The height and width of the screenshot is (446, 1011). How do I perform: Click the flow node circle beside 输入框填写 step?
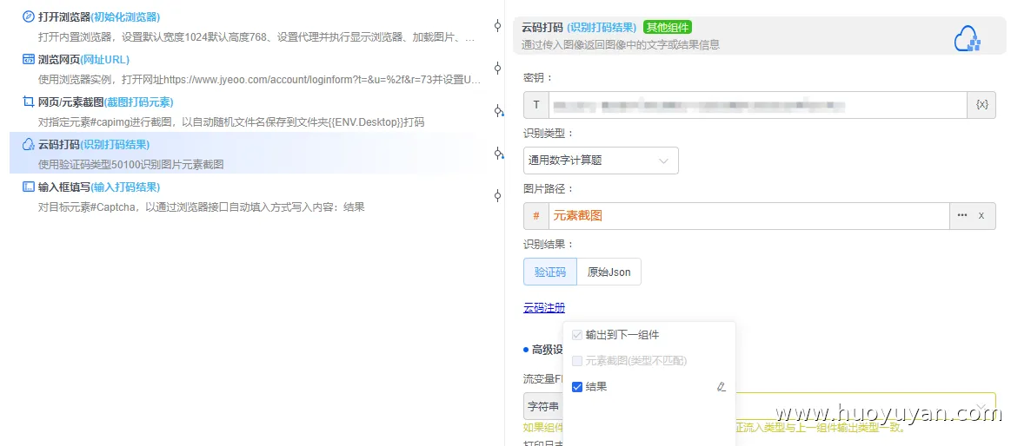click(x=497, y=195)
